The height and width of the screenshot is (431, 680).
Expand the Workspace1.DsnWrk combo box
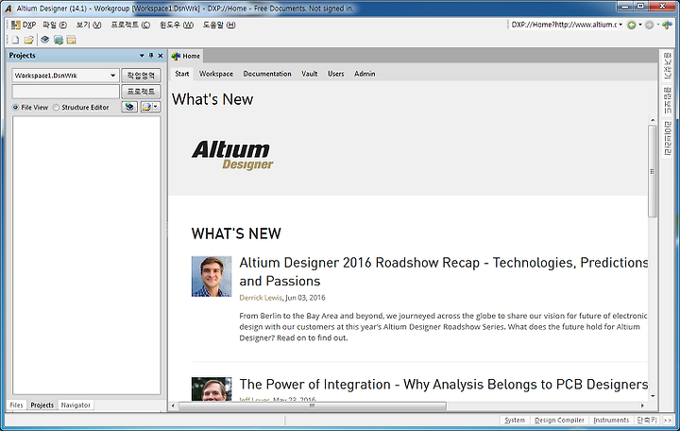[x=112, y=76]
